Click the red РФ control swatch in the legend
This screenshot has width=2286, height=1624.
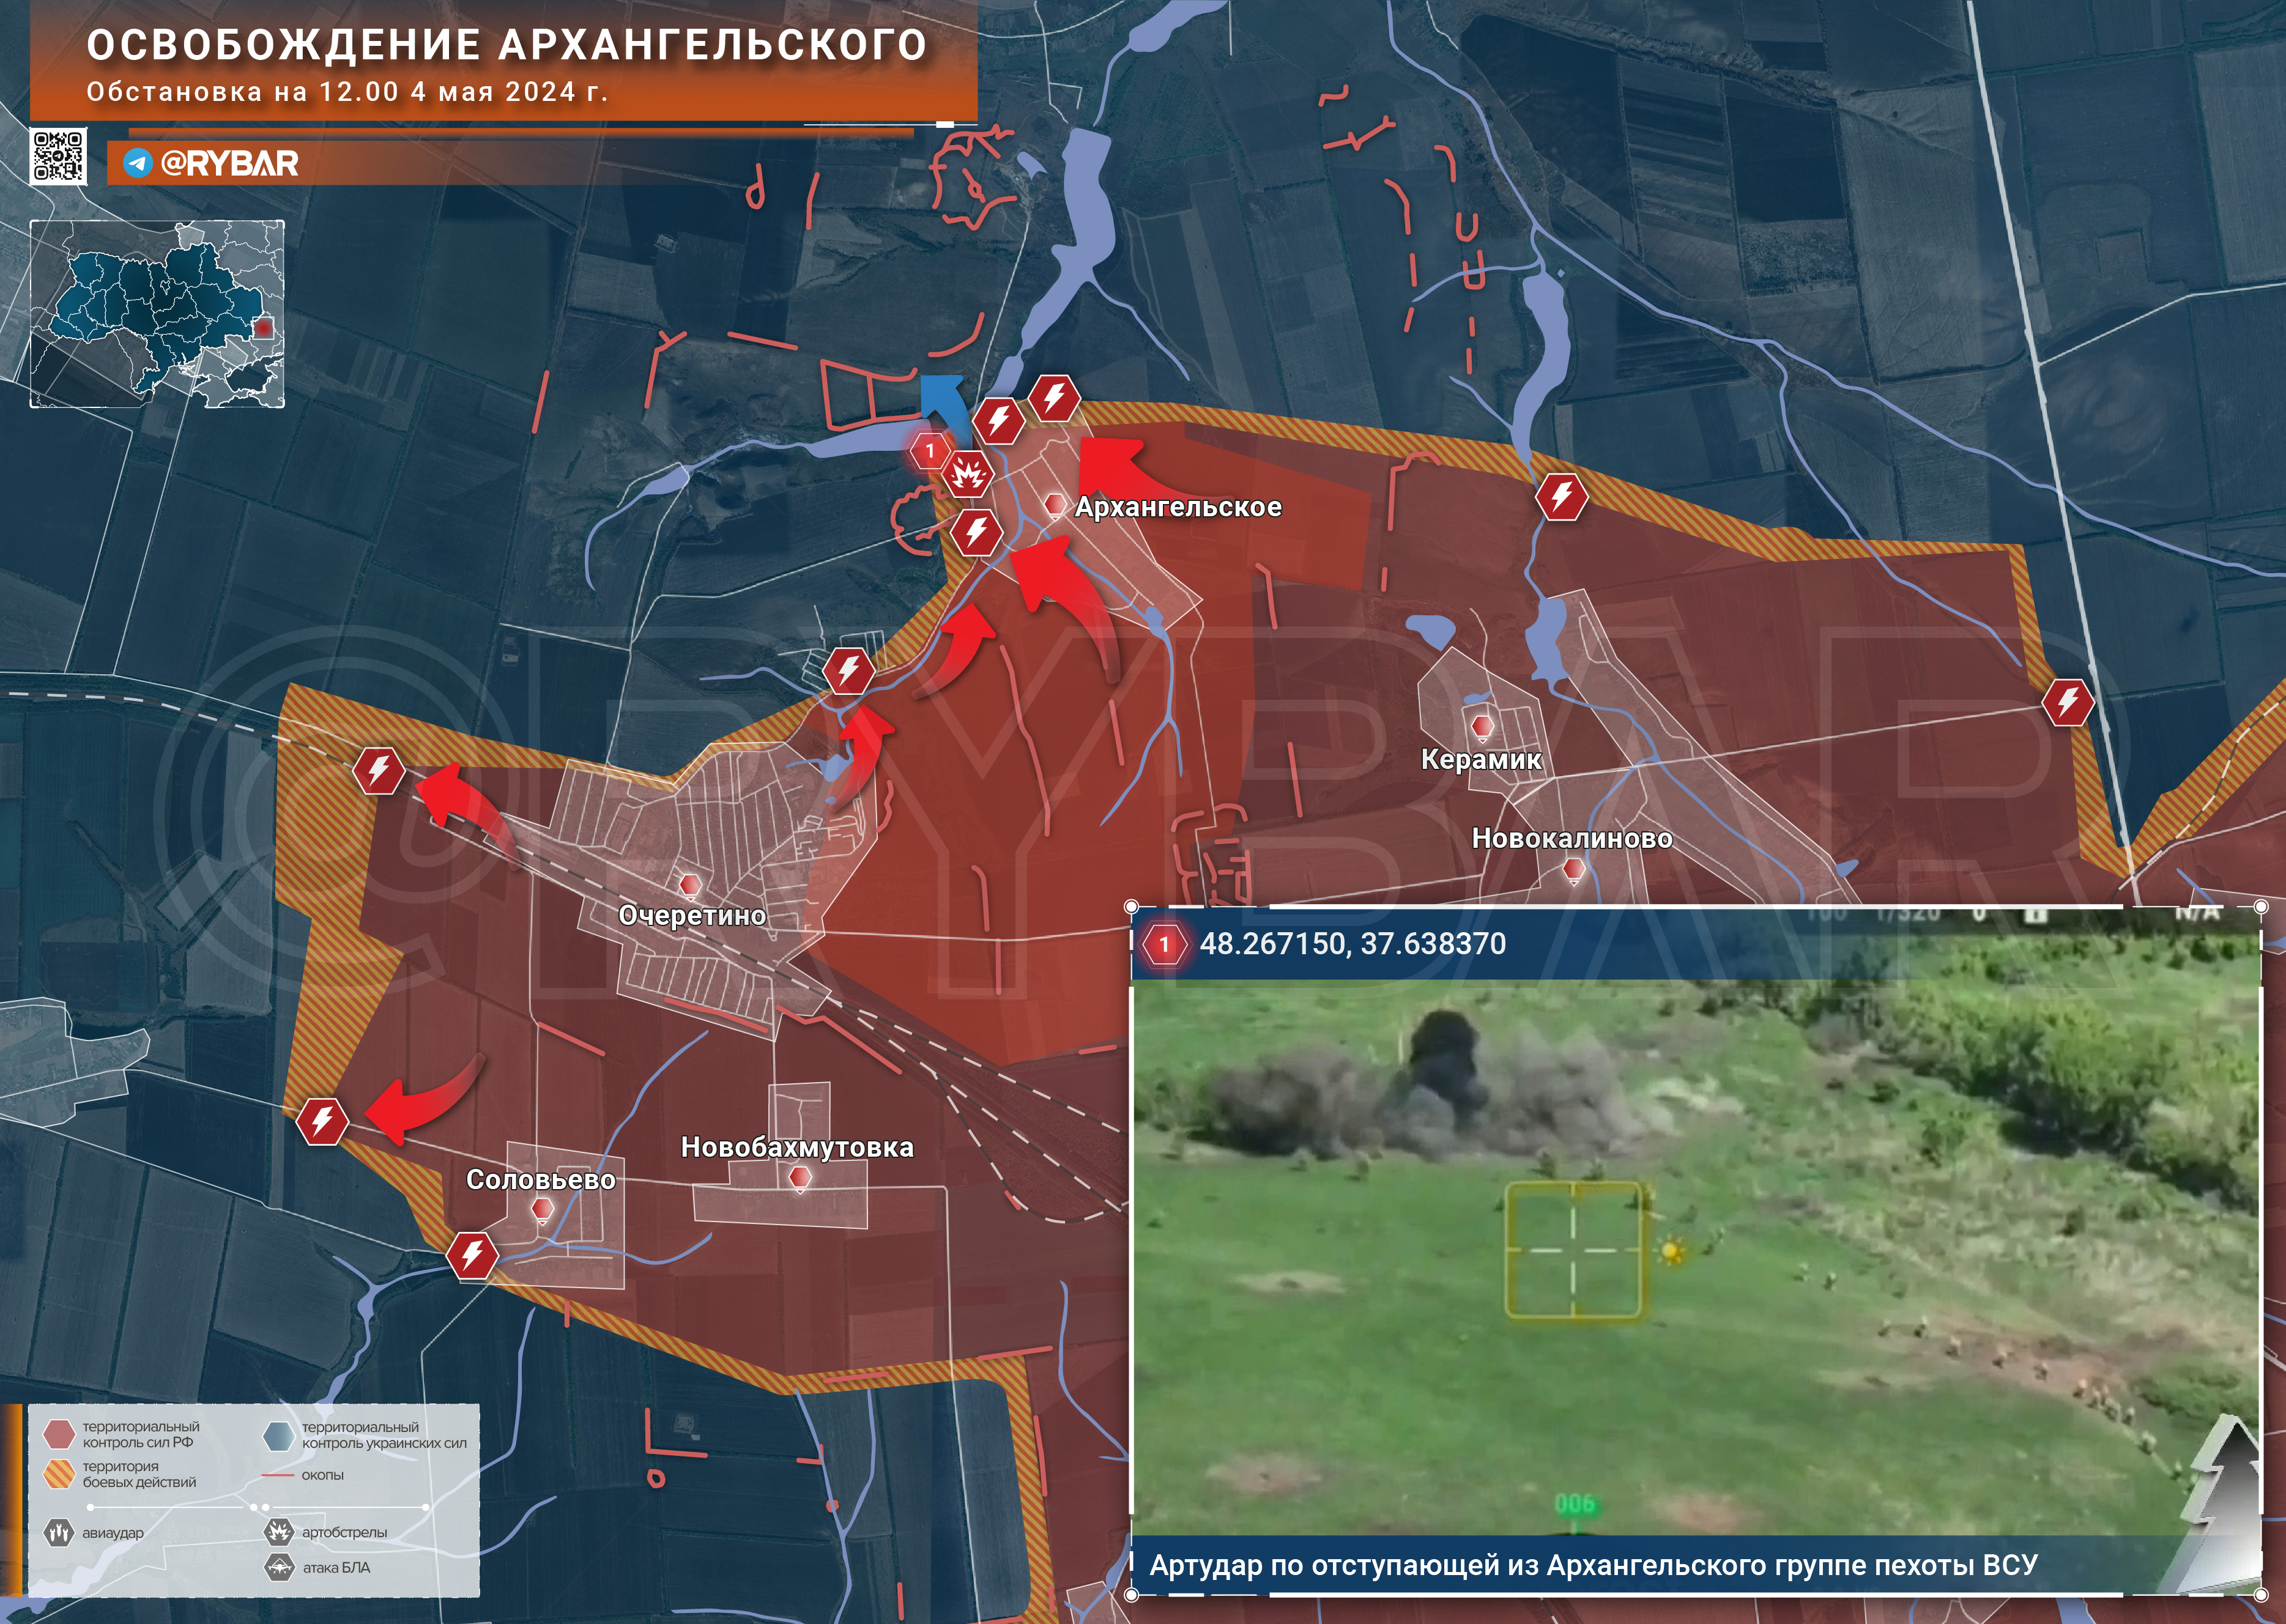coord(59,1435)
